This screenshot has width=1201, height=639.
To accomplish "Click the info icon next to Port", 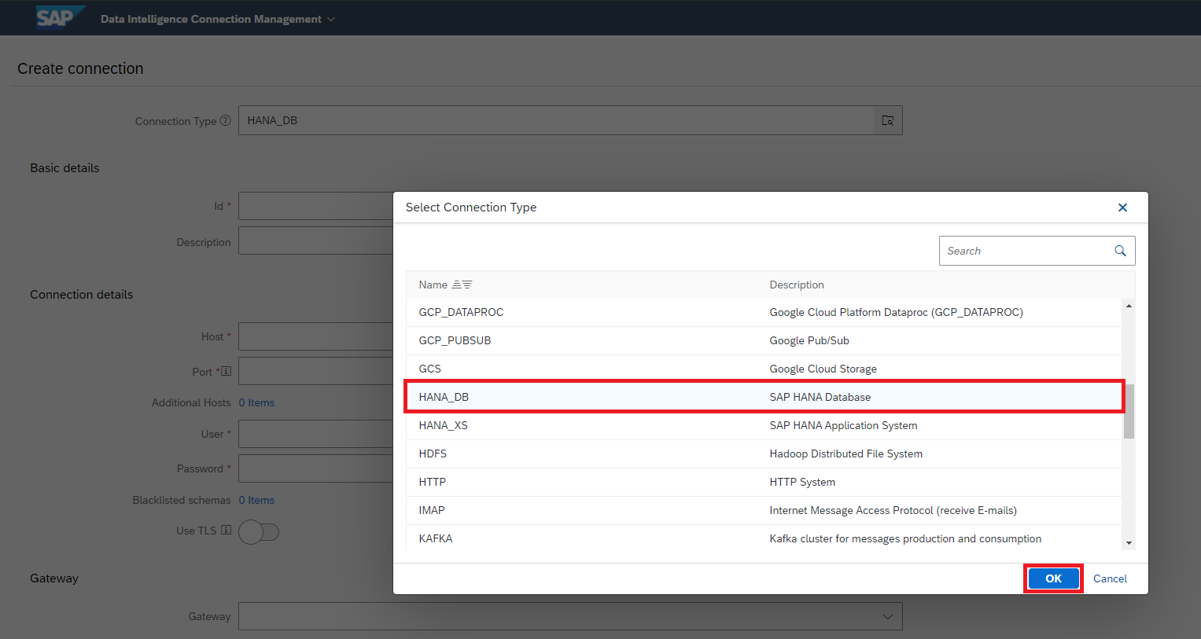I will (x=227, y=371).
